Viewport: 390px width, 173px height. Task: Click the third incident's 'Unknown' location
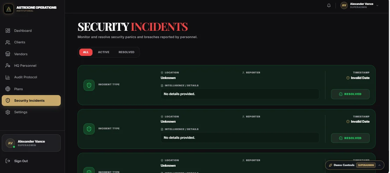pyautogui.click(x=168, y=166)
